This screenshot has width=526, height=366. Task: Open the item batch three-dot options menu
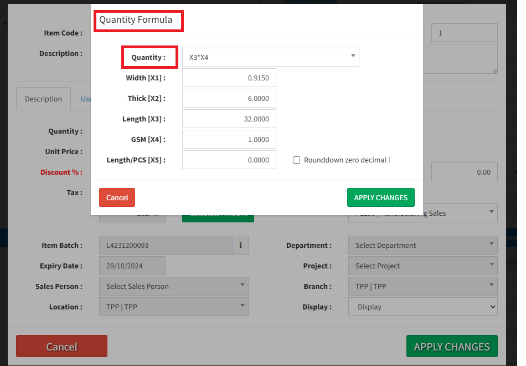[x=240, y=245]
